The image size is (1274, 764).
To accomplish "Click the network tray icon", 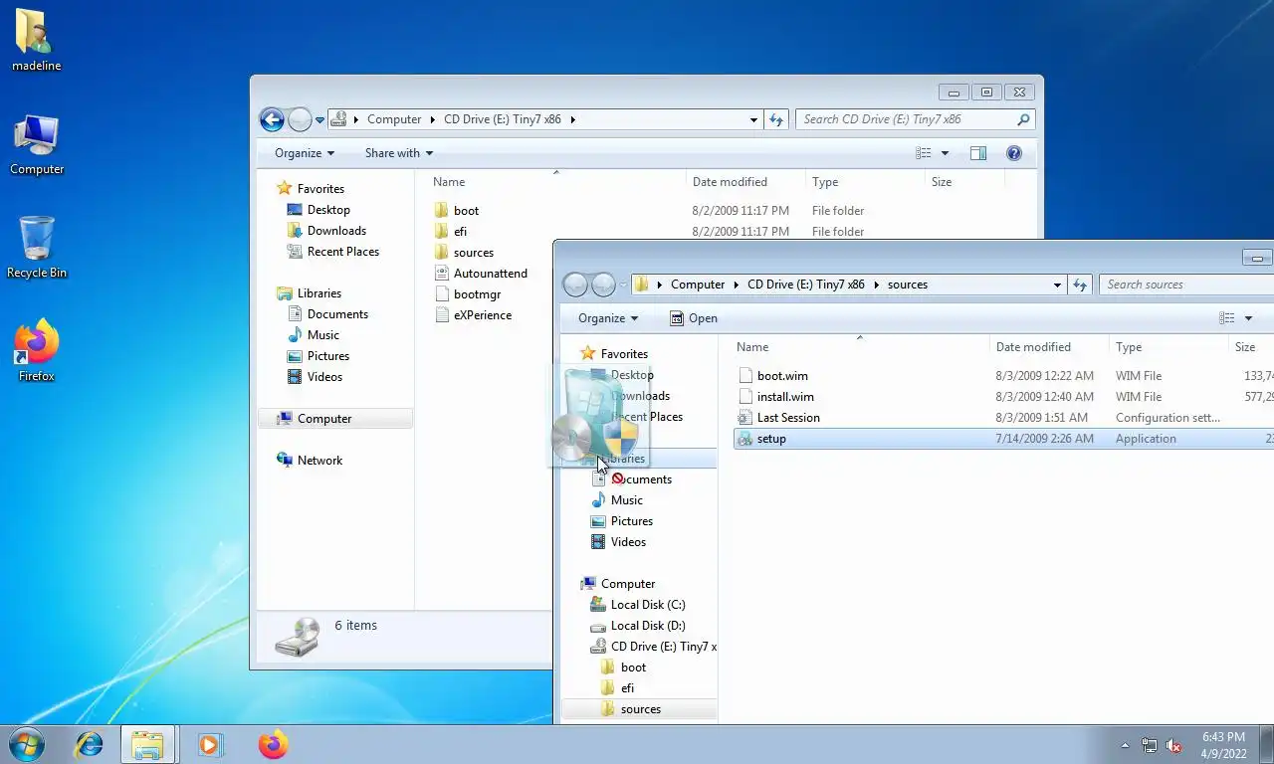I will pyautogui.click(x=1150, y=745).
